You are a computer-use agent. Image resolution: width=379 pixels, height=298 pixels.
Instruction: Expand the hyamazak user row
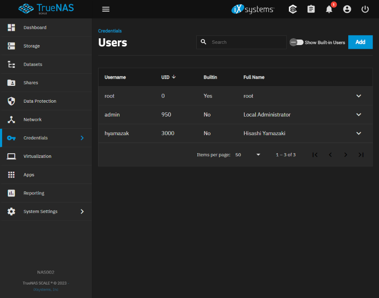(x=359, y=133)
